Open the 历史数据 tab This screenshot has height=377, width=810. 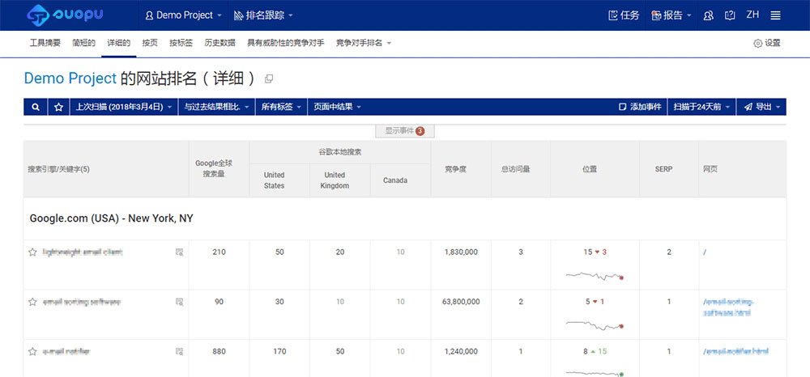coord(220,44)
